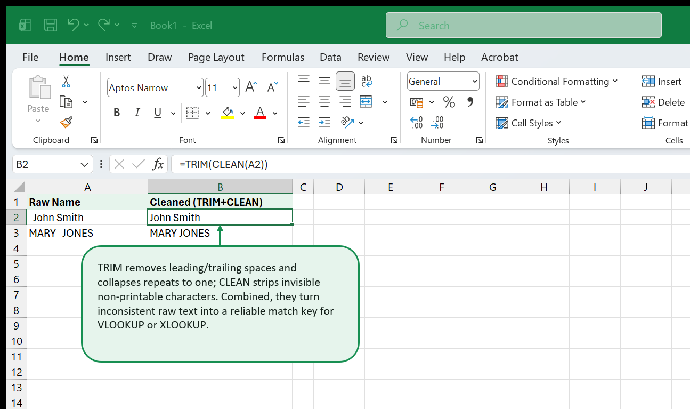Click the Format cells button
This screenshot has height=409, width=690.
pyautogui.click(x=665, y=123)
